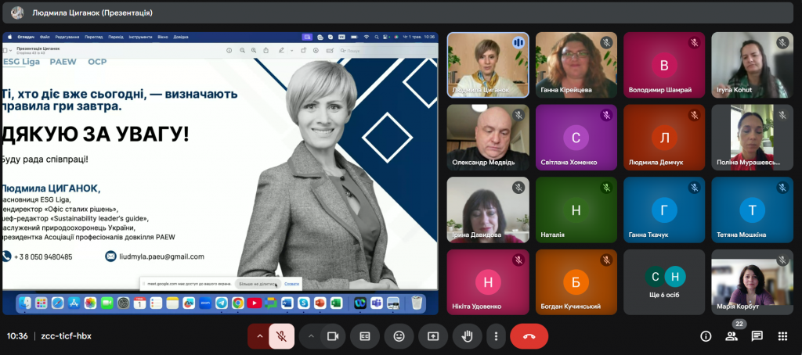The width and height of the screenshot is (802, 355).
Task: Click the muted mic icon on Богдан Кучинський tile
Action: [606, 260]
